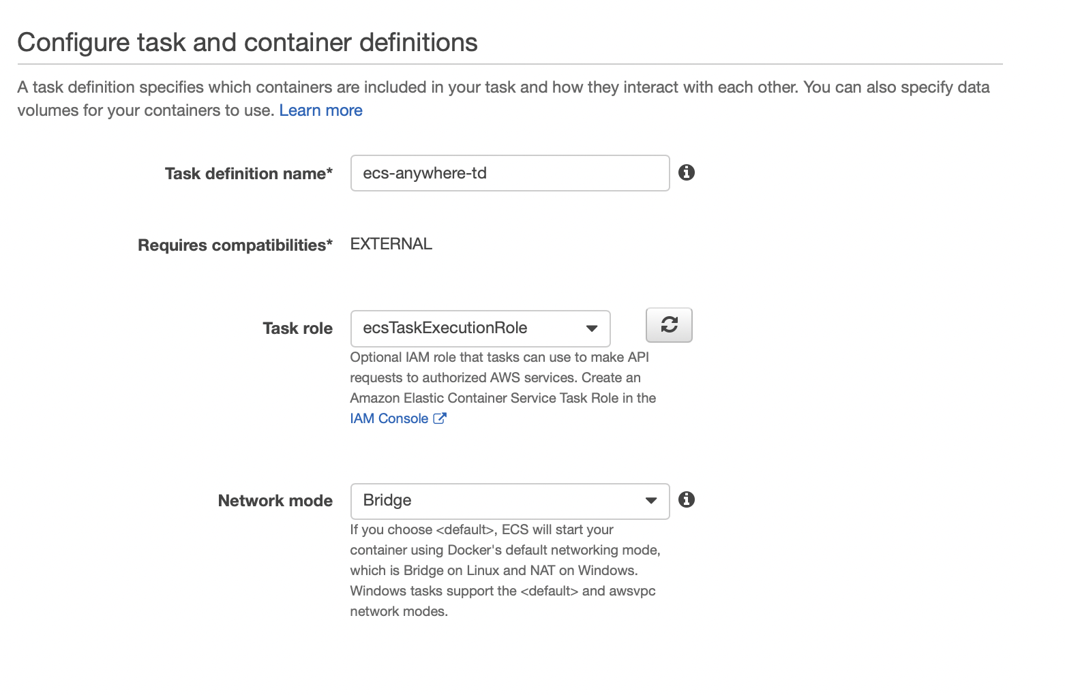The width and height of the screenshot is (1065, 695).
Task: Click the EXTERNAL compatibility value
Action: pos(391,244)
